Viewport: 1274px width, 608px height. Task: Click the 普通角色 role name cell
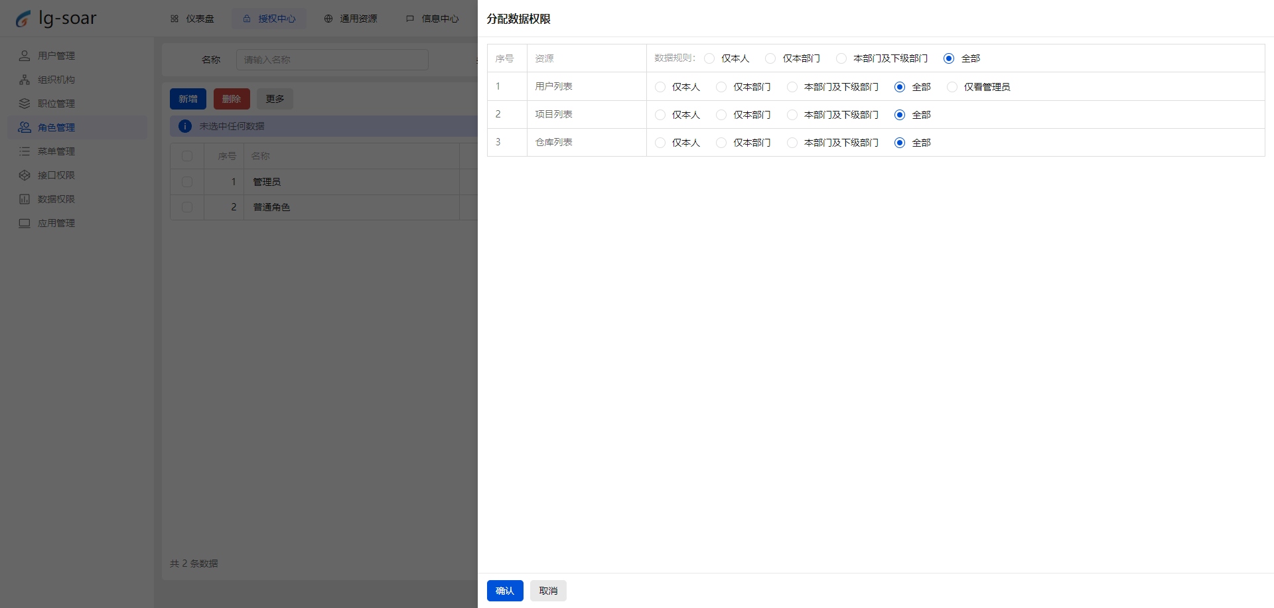point(352,207)
